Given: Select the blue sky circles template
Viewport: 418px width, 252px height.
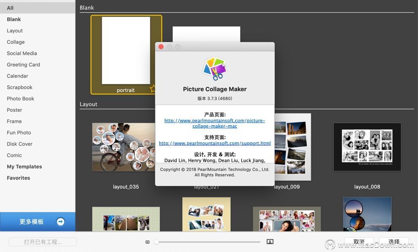Looking at the screenshot, I should click(367, 214).
